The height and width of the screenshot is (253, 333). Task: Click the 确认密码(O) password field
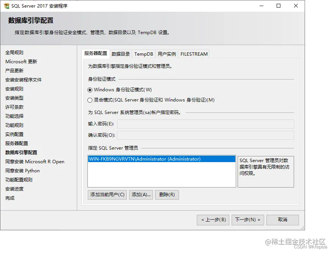207,135
